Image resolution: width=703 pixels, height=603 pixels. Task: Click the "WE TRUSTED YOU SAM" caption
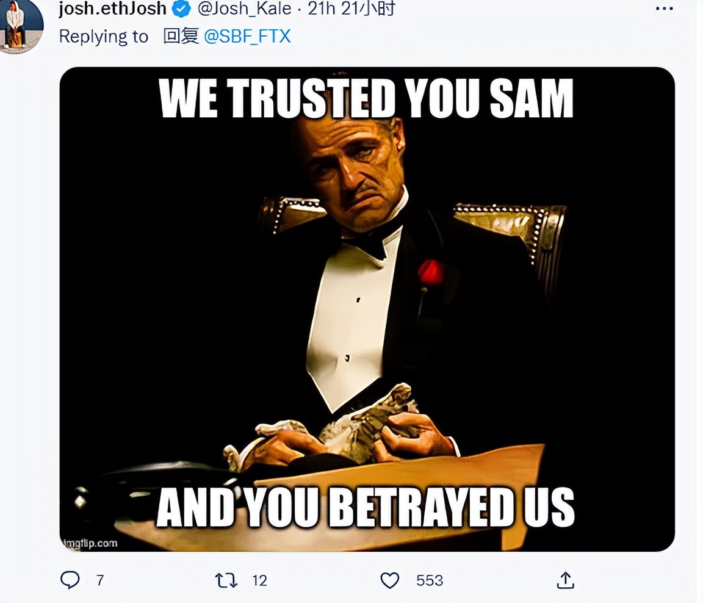[366, 99]
